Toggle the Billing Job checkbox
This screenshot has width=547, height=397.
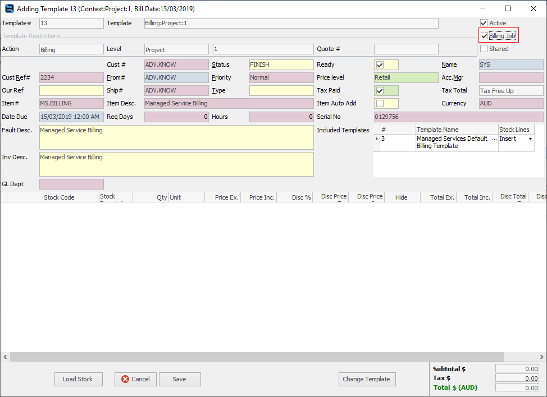tap(485, 36)
